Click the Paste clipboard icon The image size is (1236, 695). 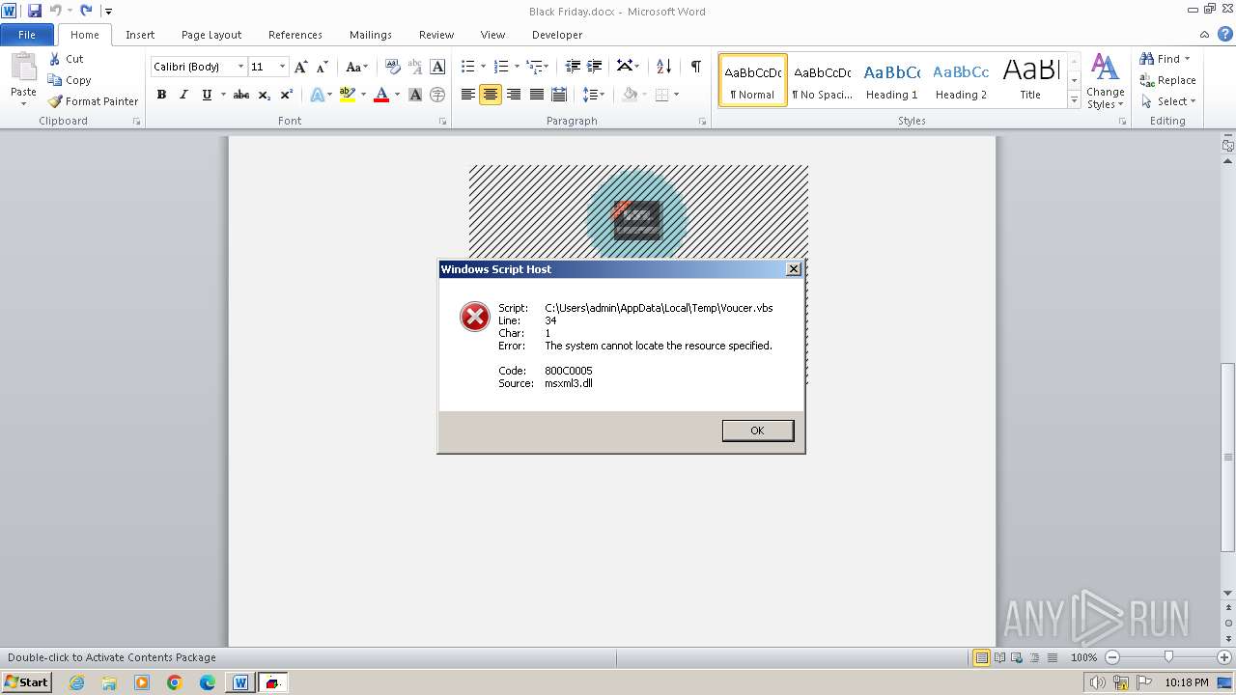tap(23, 69)
